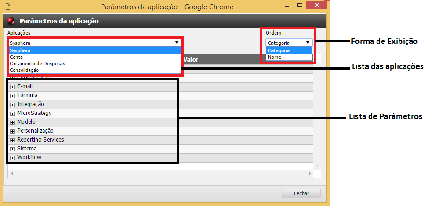Expand the E-mail parameter category
This screenshot has height=206, width=428.
click(13, 87)
